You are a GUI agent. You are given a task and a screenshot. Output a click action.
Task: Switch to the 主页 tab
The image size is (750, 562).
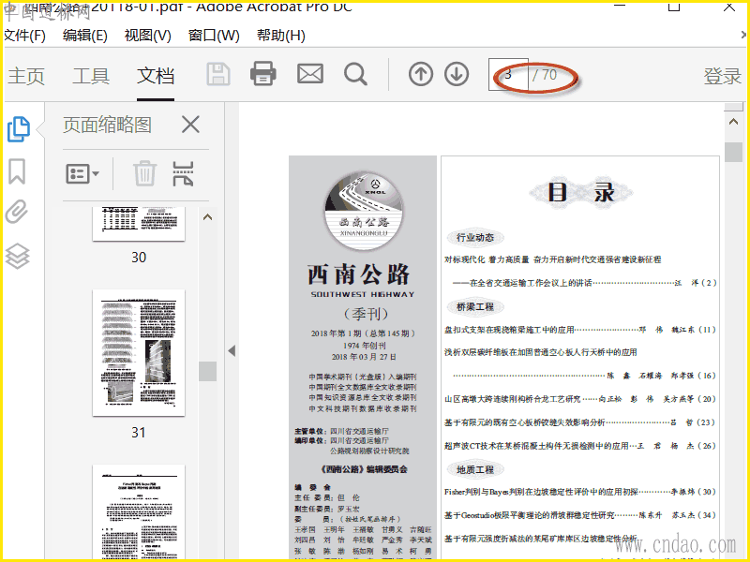pos(26,76)
